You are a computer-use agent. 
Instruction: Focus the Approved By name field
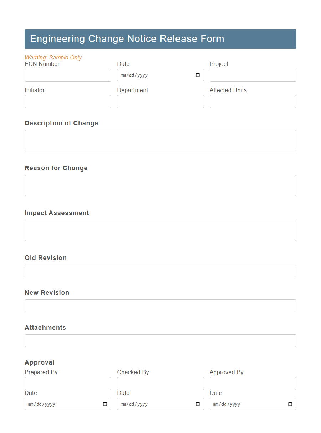[253, 384]
